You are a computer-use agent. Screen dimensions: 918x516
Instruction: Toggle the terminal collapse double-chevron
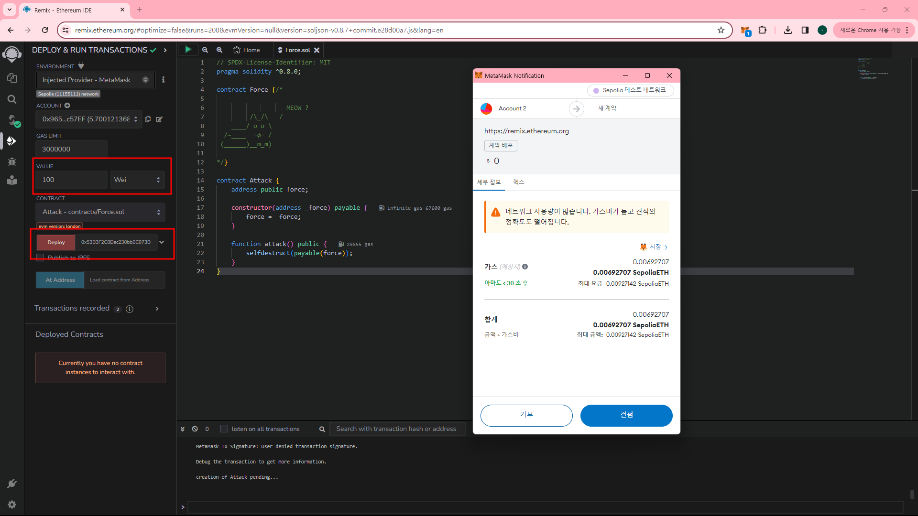pos(183,429)
